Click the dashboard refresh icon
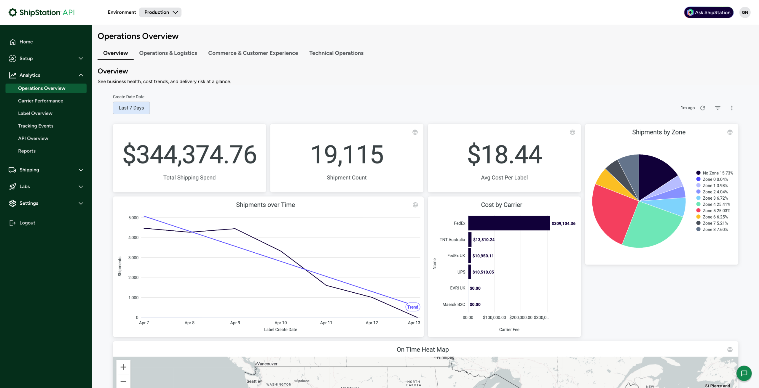 (702, 108)
